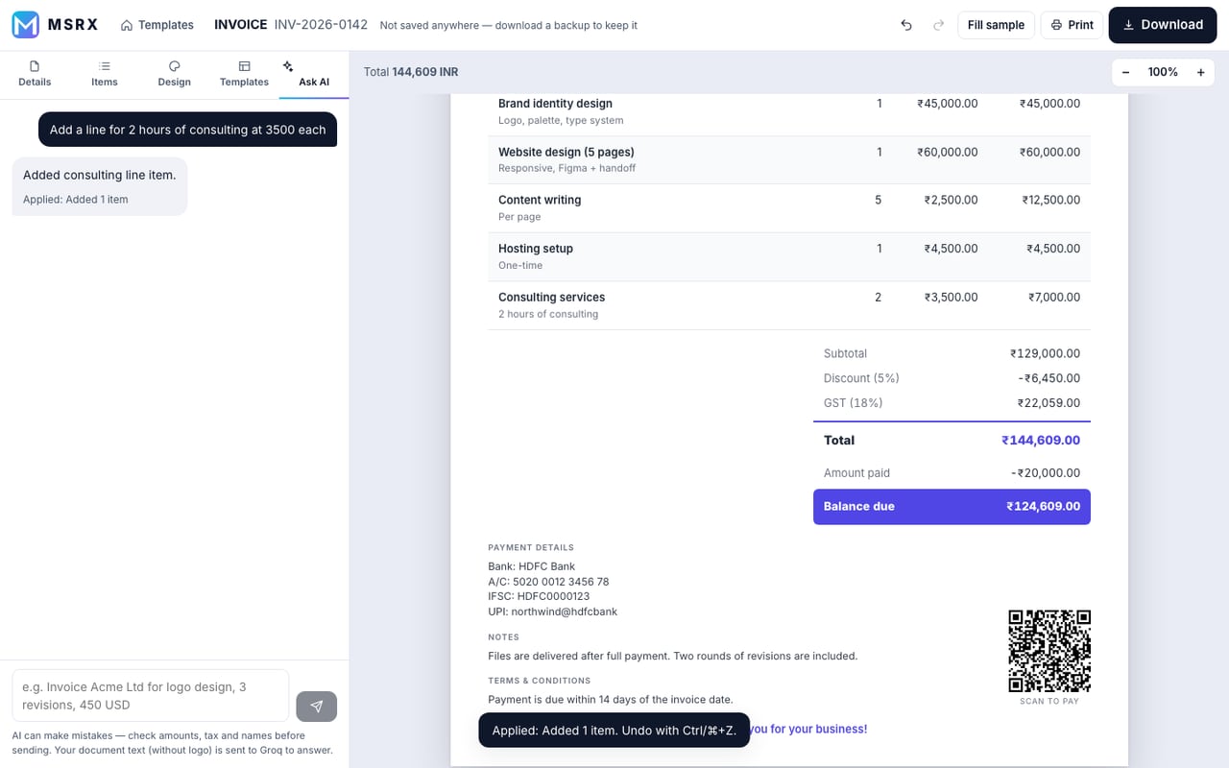Open the Design tab

[x=175, y=74]
